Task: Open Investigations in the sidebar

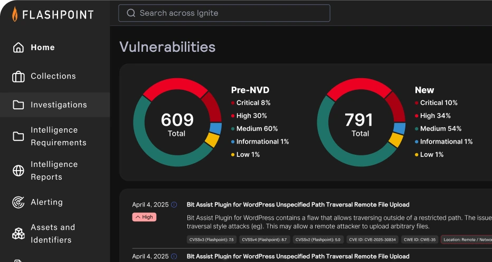Action: pos(55,105)
